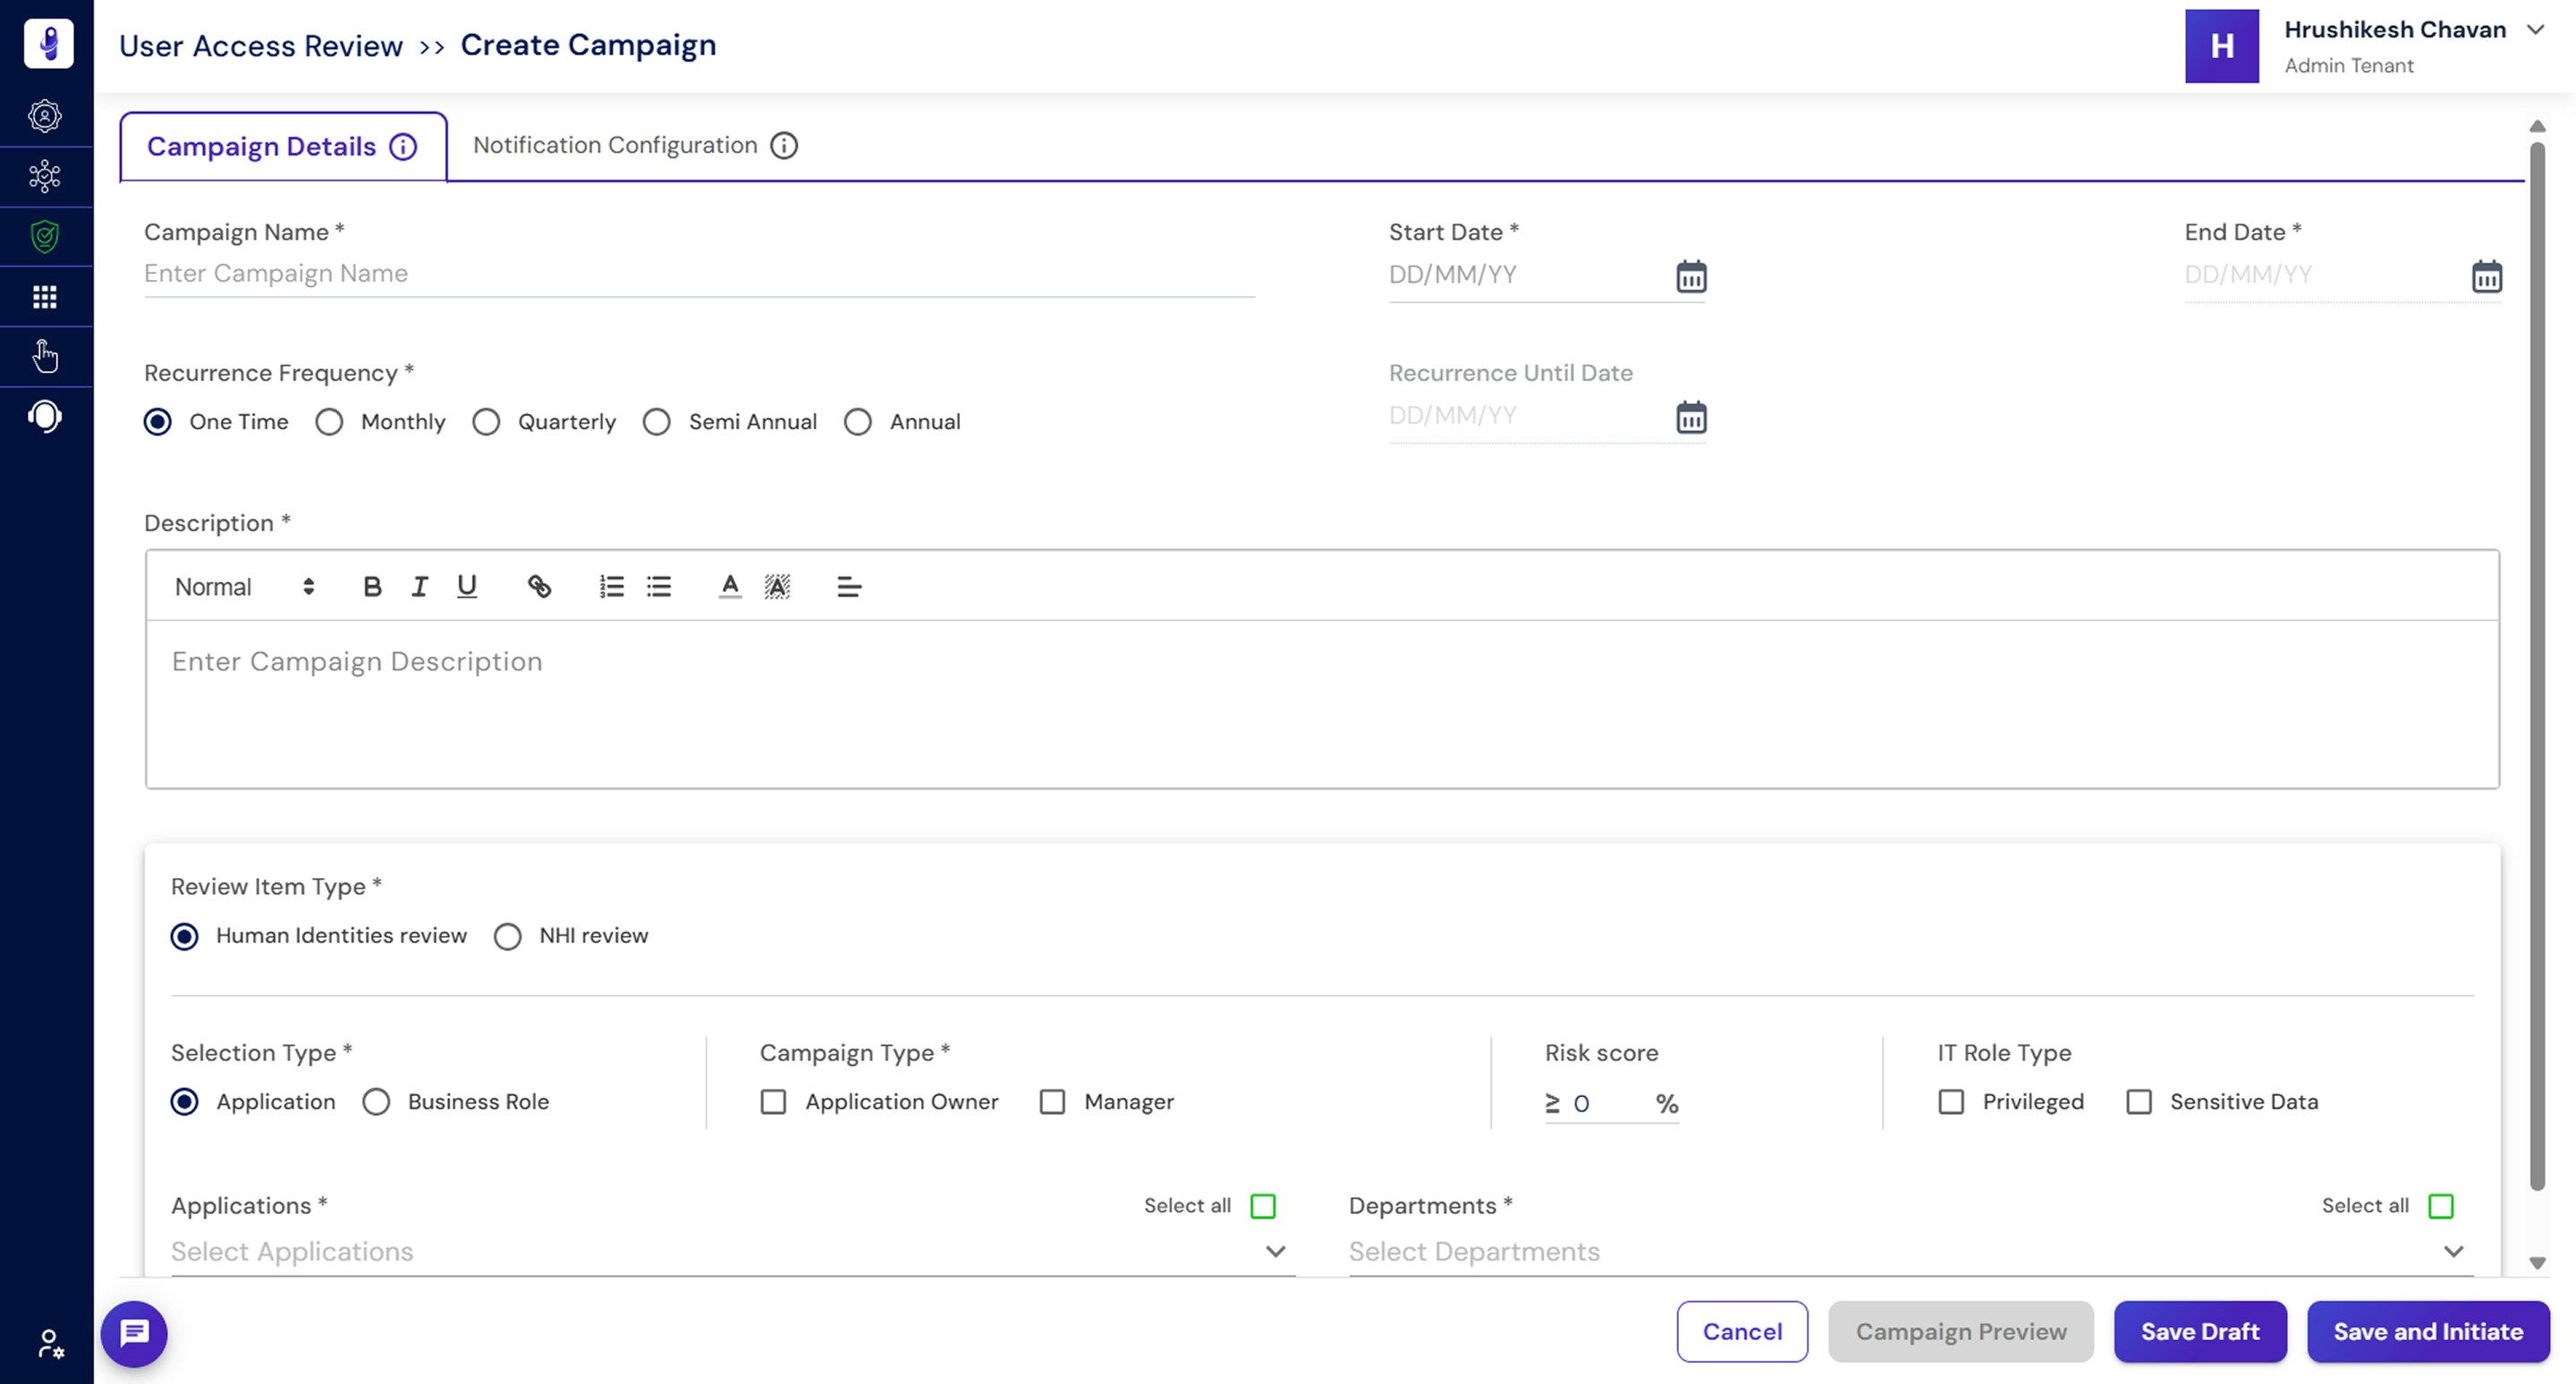Select the green compliance shield in sidebar
The image size is (2576, 1384).
(45, 237)
